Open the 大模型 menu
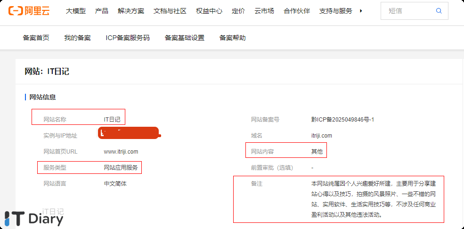Screen dimensions: 464x229 [x=75, y=11]
